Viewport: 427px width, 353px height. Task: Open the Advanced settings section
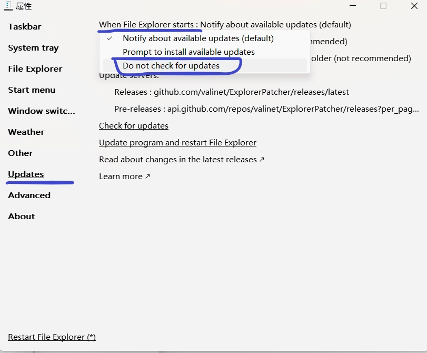29,195
